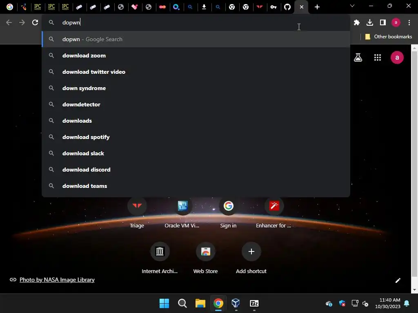Customize this page pencil icon
The image size is (418, 313).
398,280
